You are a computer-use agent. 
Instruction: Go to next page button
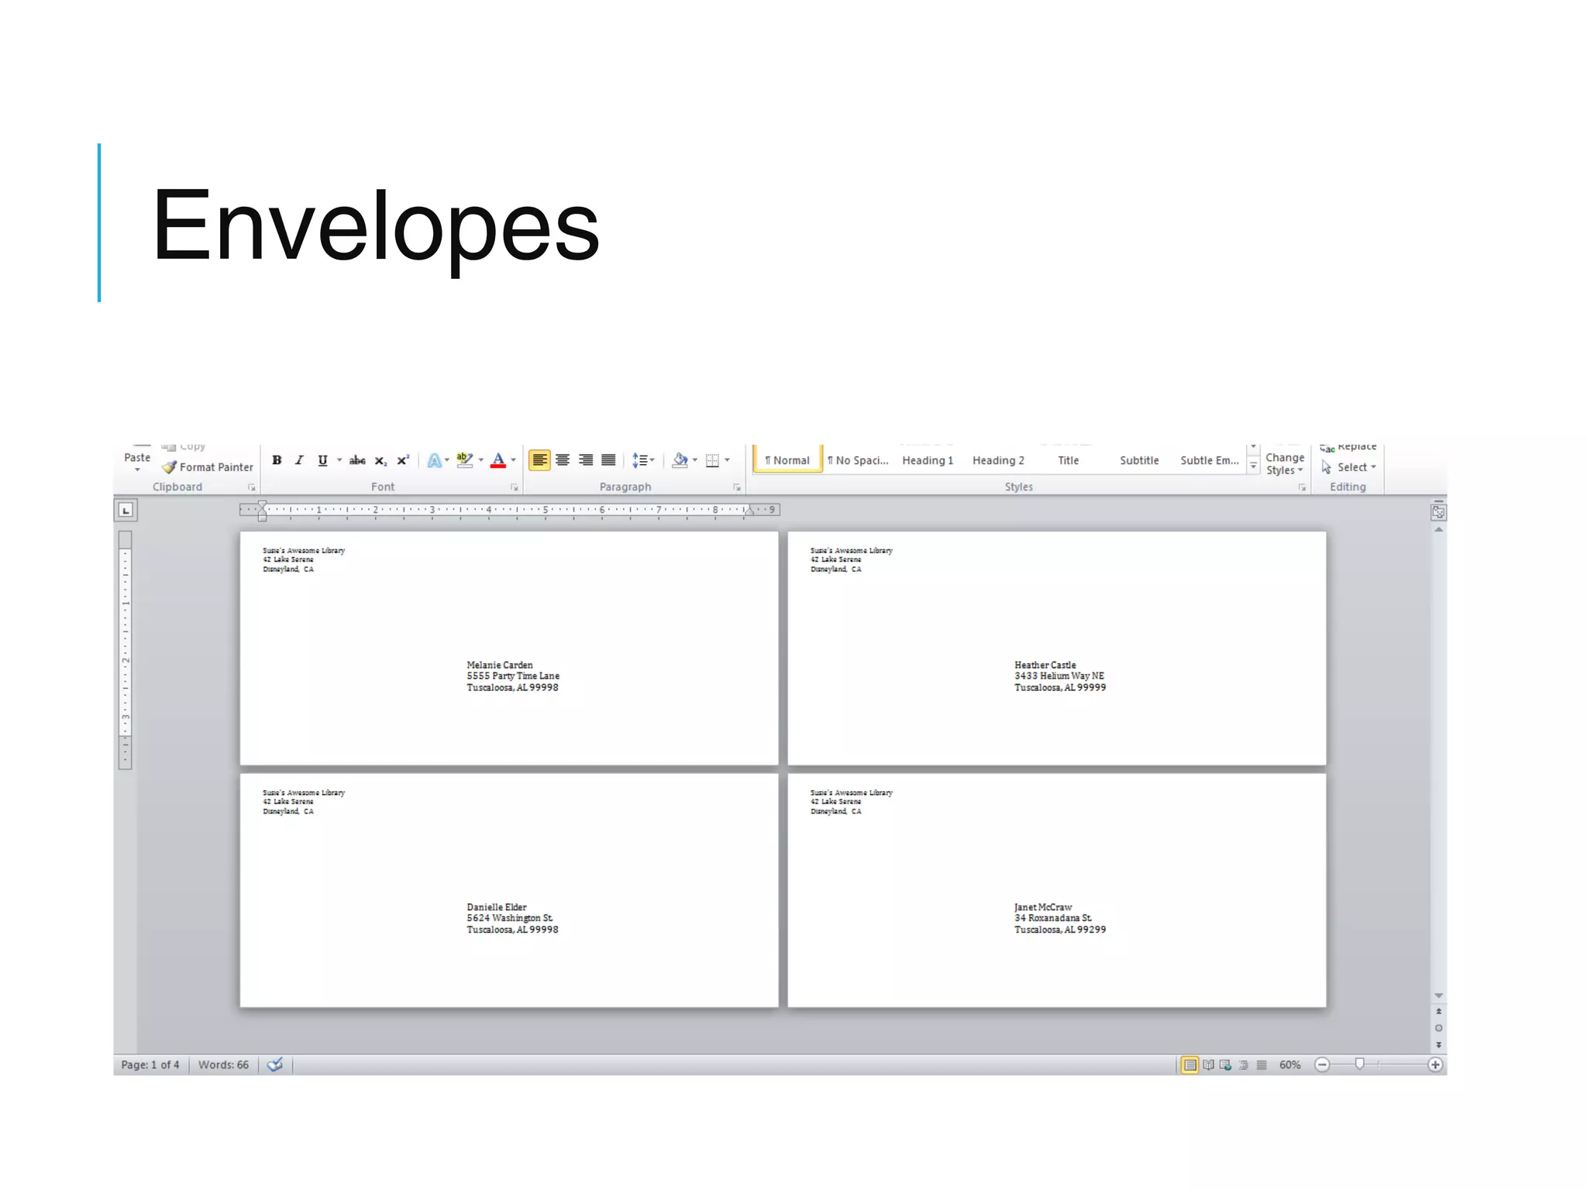1438,1045
